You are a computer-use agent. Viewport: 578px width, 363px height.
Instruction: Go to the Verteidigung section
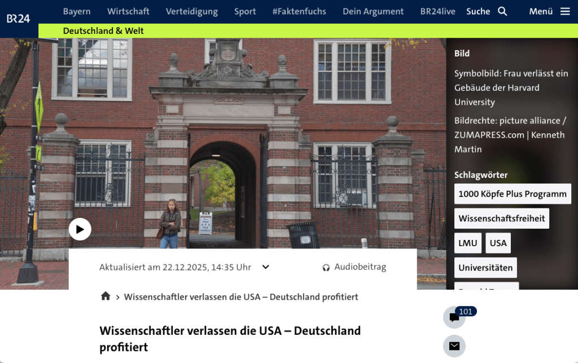pyautogui.click(x=192, y=11)
